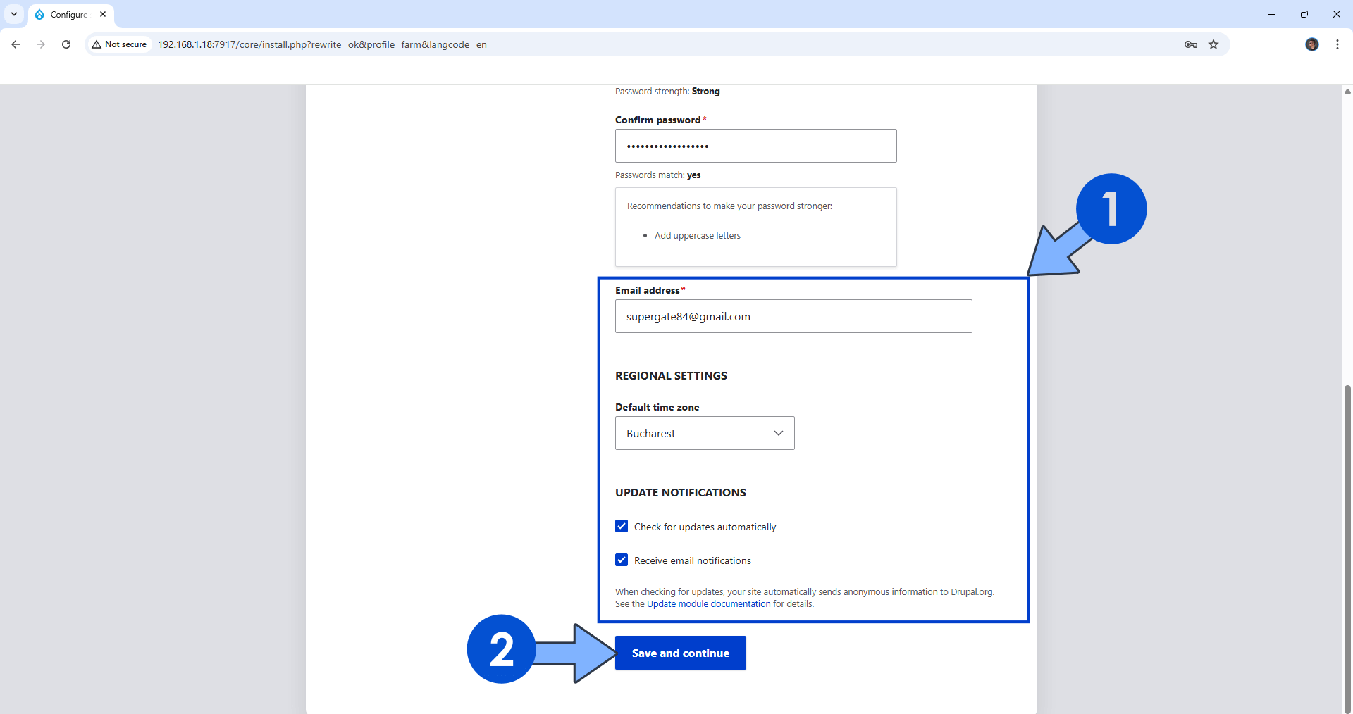Click the forward navigation arrow

[x=40, y=44]
